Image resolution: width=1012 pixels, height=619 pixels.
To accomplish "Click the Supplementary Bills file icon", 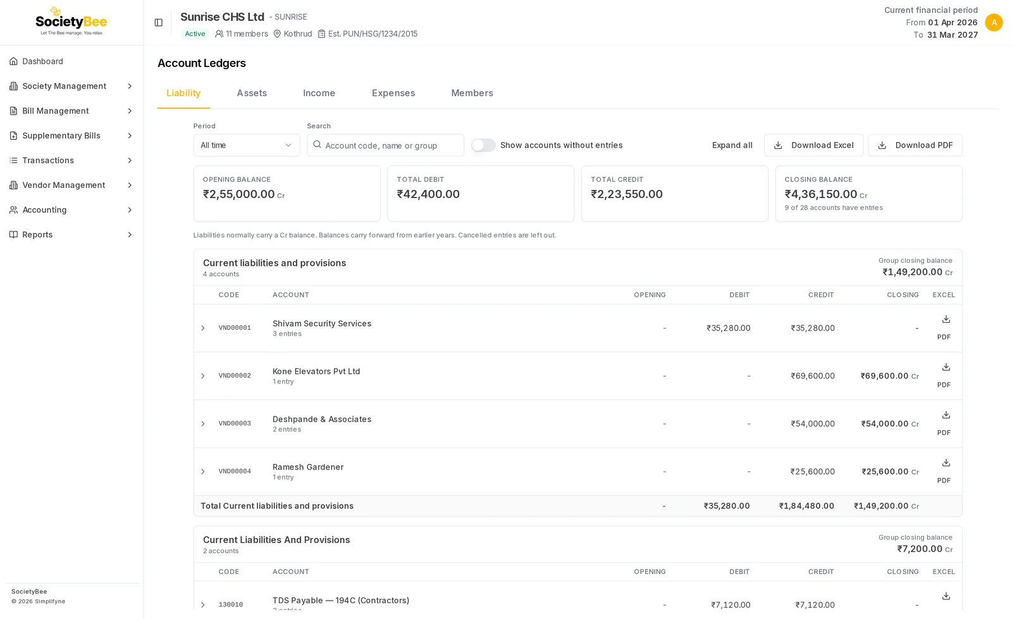I will (x=13, y=135).
